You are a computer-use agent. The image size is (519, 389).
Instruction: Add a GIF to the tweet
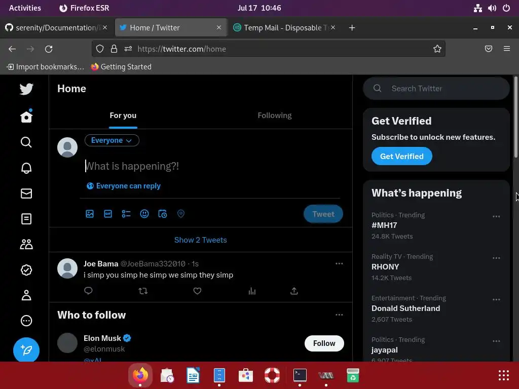[108, 214]
